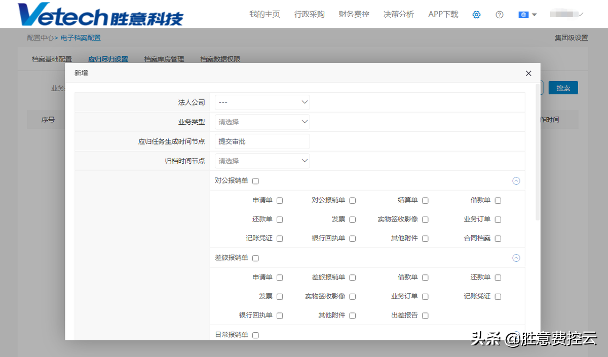Screen dimensions: 608x357
Task: Click 电子档案配置 breadcrumb
Action: pyautogui.click(x=81, y=38)
